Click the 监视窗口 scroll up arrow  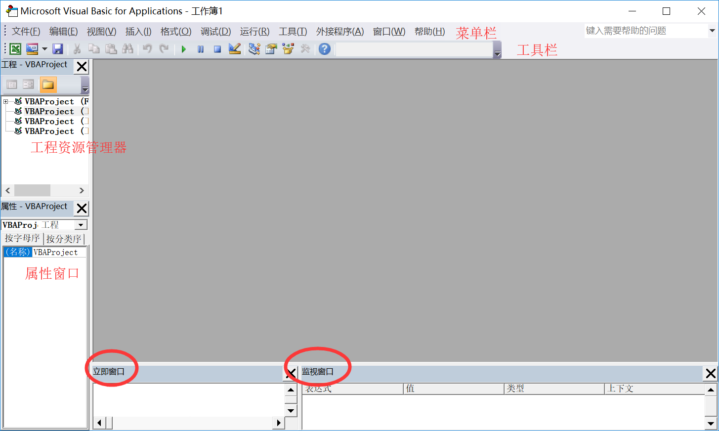click(x=711, y=390)
